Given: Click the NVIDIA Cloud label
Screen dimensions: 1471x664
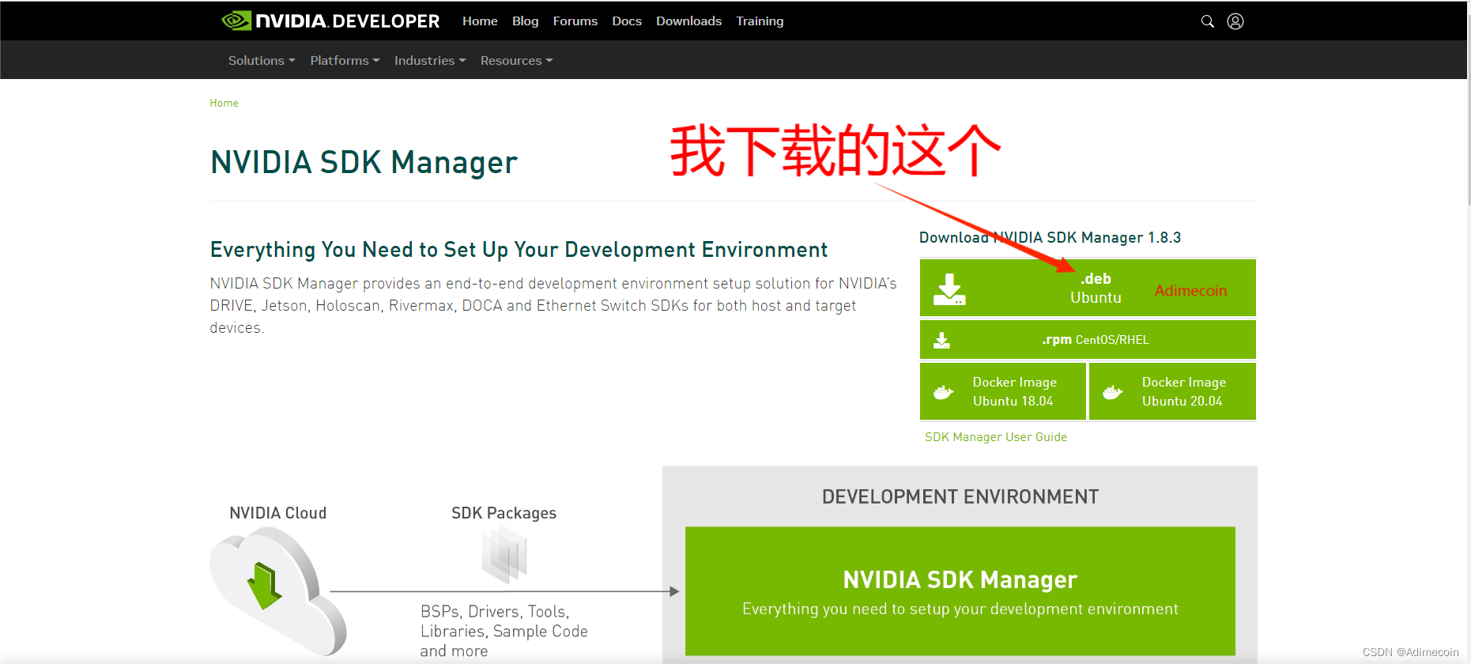Looking at the screenshot, I should click(277, 513).
